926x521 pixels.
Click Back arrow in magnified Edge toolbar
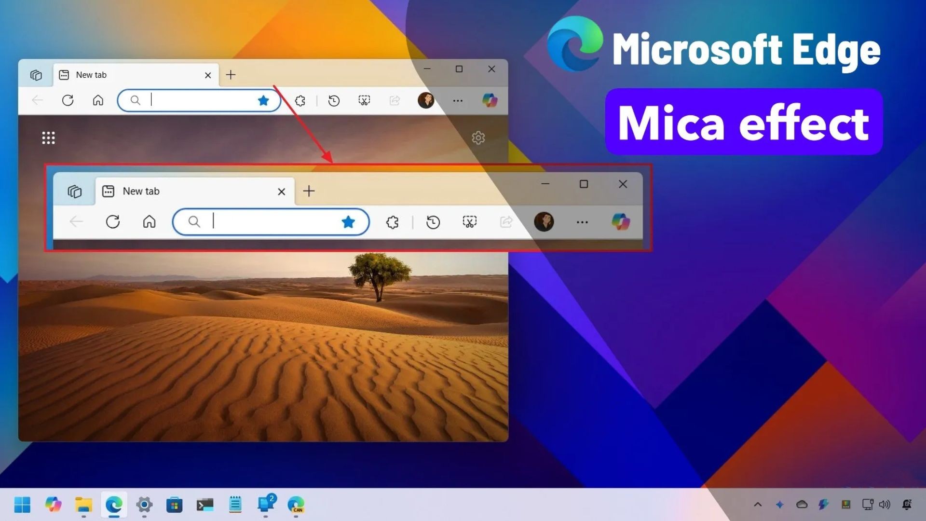[76, 222]
